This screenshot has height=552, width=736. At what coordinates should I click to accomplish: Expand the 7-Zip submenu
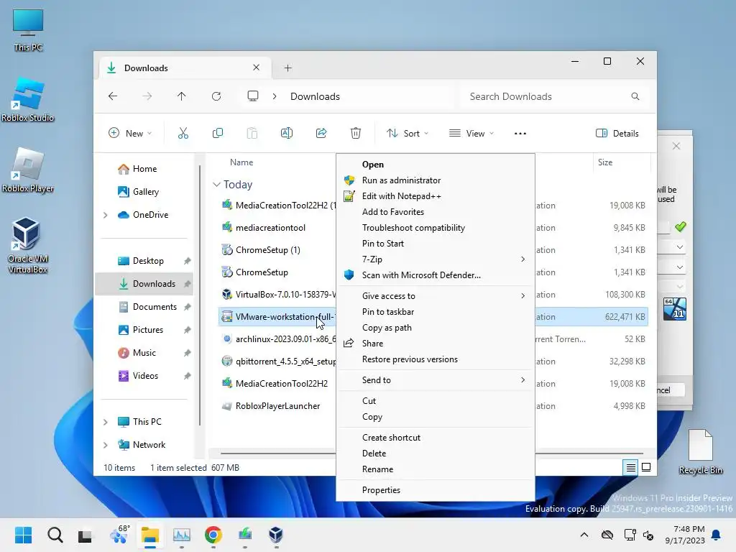pos(436,259)
